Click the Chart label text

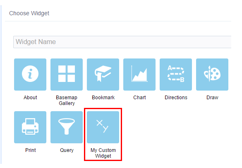coord(139,98)
